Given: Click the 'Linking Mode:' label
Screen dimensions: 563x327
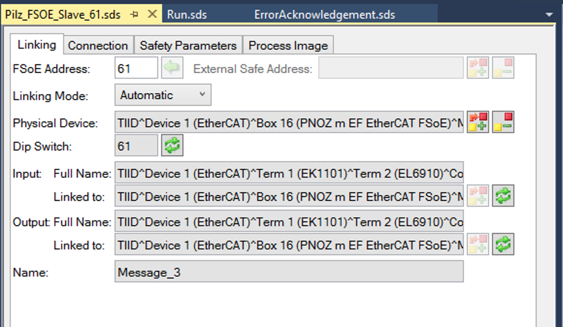Looking at the screenshot, I should click(50, 96).
